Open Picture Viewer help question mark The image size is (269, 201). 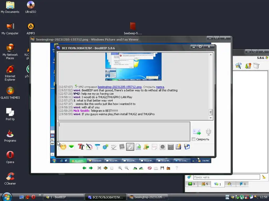click(177, 168)
